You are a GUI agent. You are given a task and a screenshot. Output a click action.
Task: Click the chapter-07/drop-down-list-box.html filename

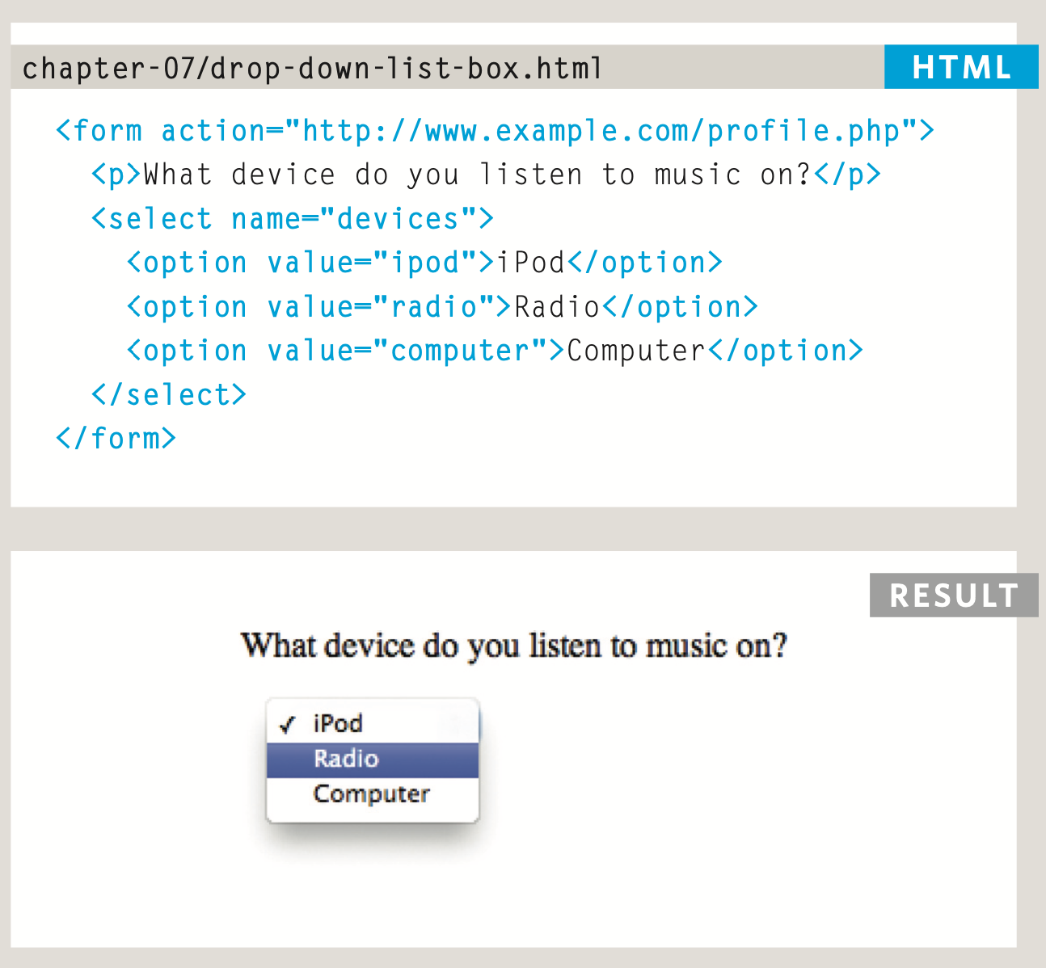[312, 69]
